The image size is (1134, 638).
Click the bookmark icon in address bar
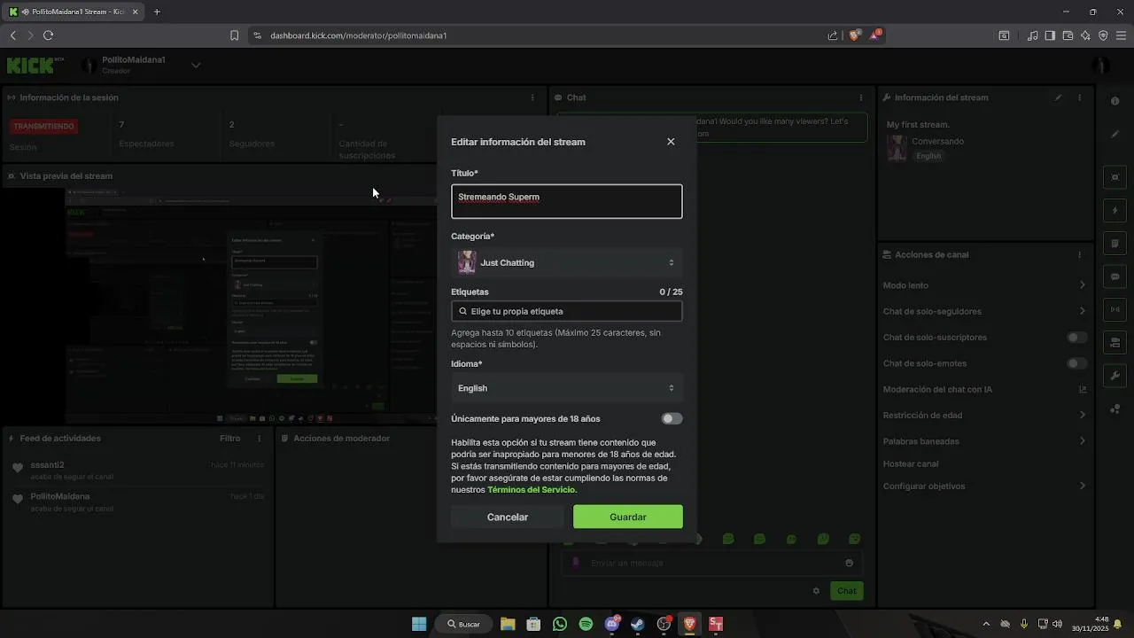(234, 35)
